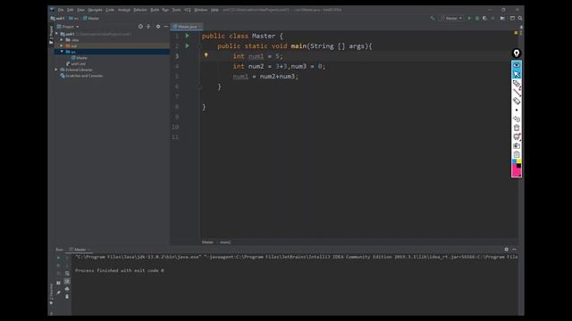Click the trash clear icon in annotation toolbar

point(517,128)
